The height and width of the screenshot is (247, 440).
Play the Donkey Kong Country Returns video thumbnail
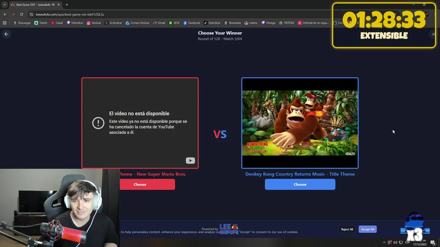[300, 123]
